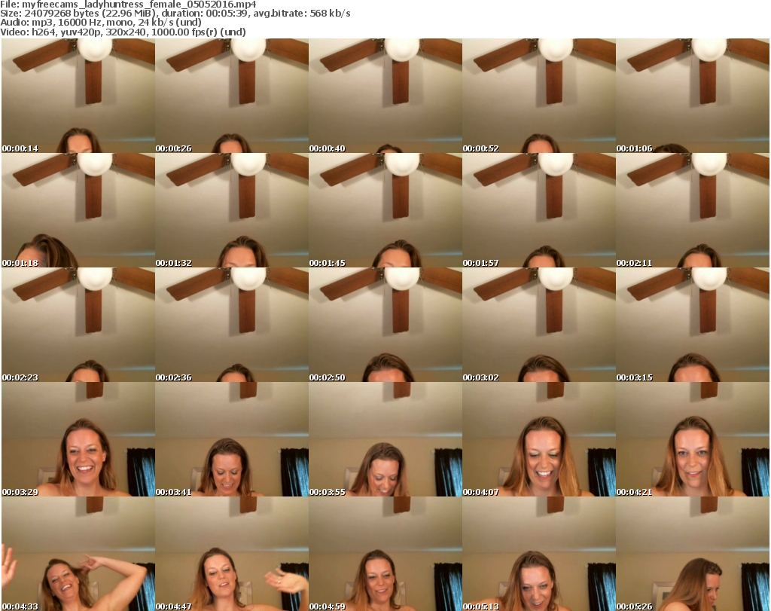Click the 'File:' name header line
Viewport: 771px width, 611px height.
128,5
